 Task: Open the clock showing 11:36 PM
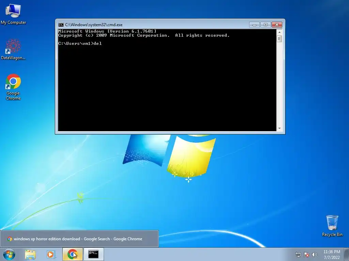pyautogui.click(x=332, y=255)
